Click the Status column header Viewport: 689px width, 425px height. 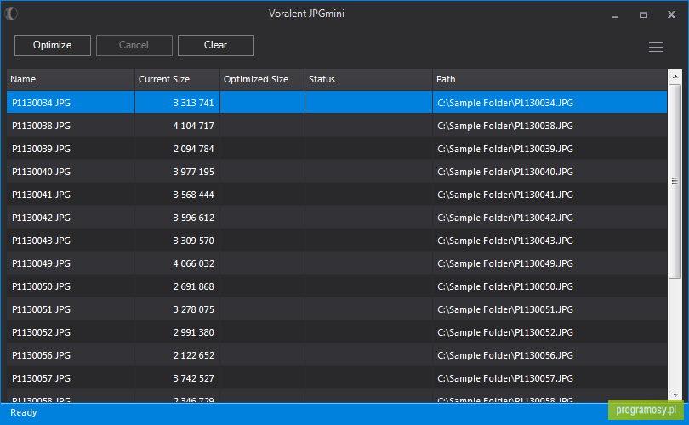click(x=368, y=79)
